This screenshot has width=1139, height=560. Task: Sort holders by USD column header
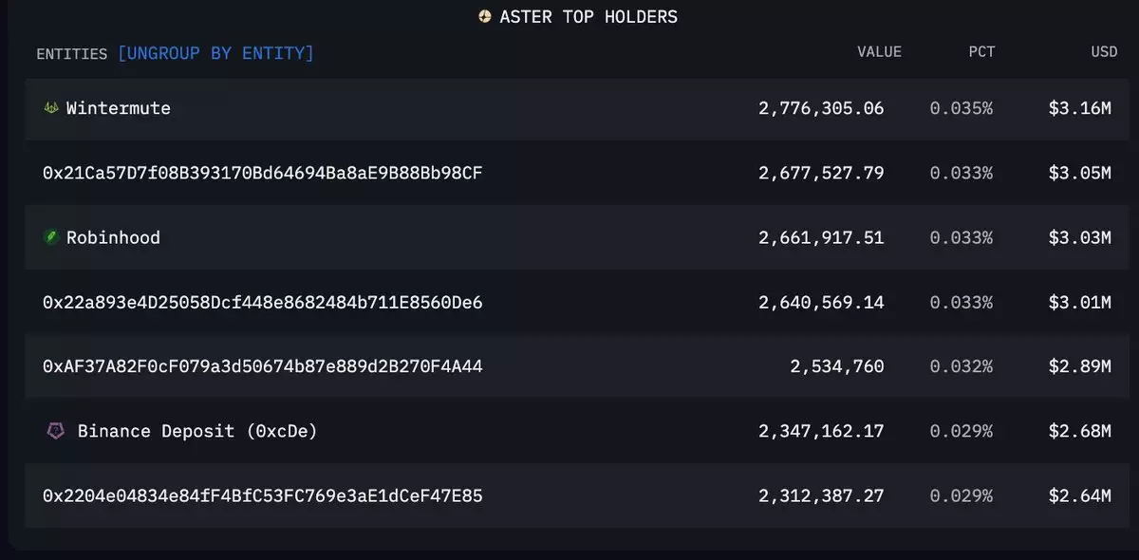click(1104, 52)
